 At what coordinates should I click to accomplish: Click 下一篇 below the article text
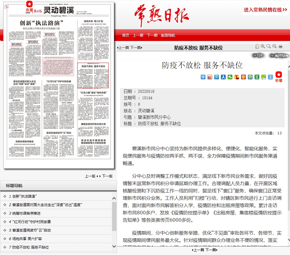211,250
